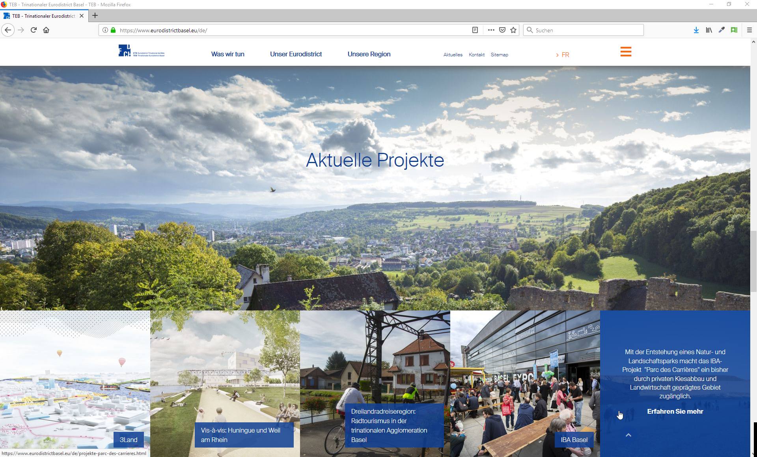Open 'Unsere Region' navigation menu
The image size is (757, 457).
(x=369, y=54)
